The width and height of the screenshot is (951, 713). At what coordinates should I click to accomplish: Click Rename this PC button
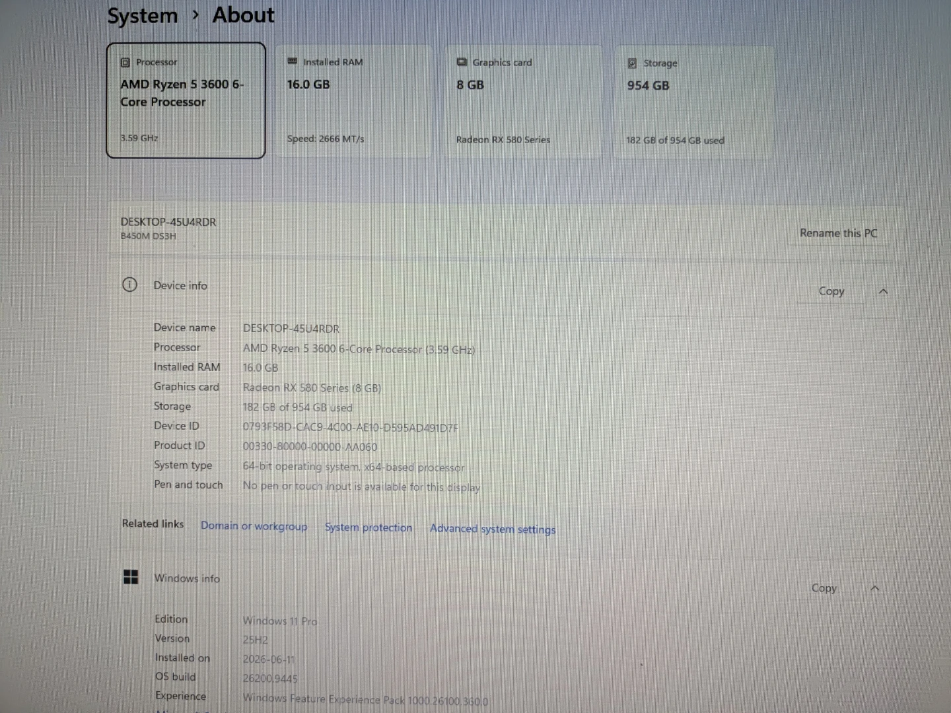pos(839,233)
